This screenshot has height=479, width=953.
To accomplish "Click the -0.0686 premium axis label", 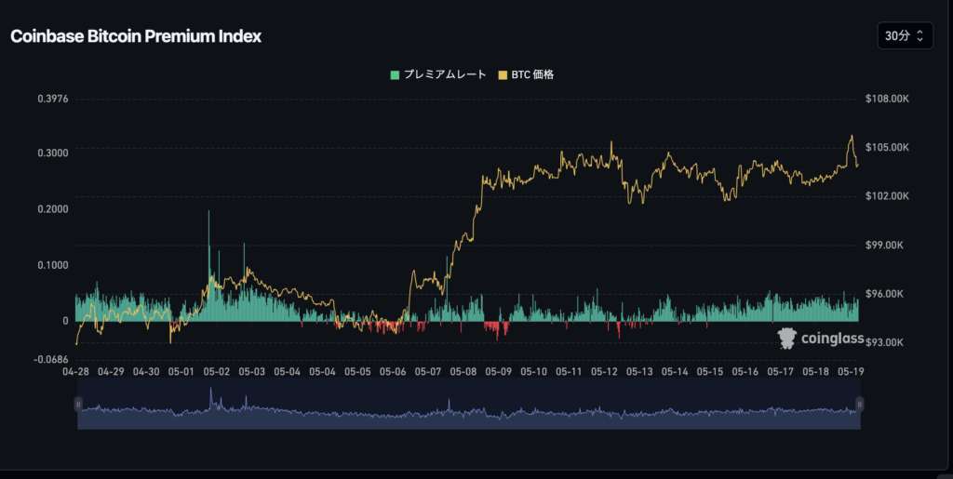I will coord(51,359).
